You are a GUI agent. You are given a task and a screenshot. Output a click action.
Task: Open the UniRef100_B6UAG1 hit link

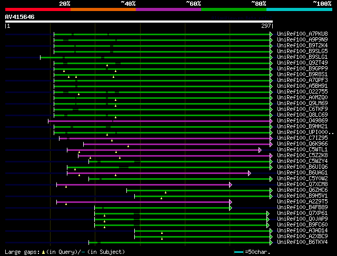pos(302,173)
